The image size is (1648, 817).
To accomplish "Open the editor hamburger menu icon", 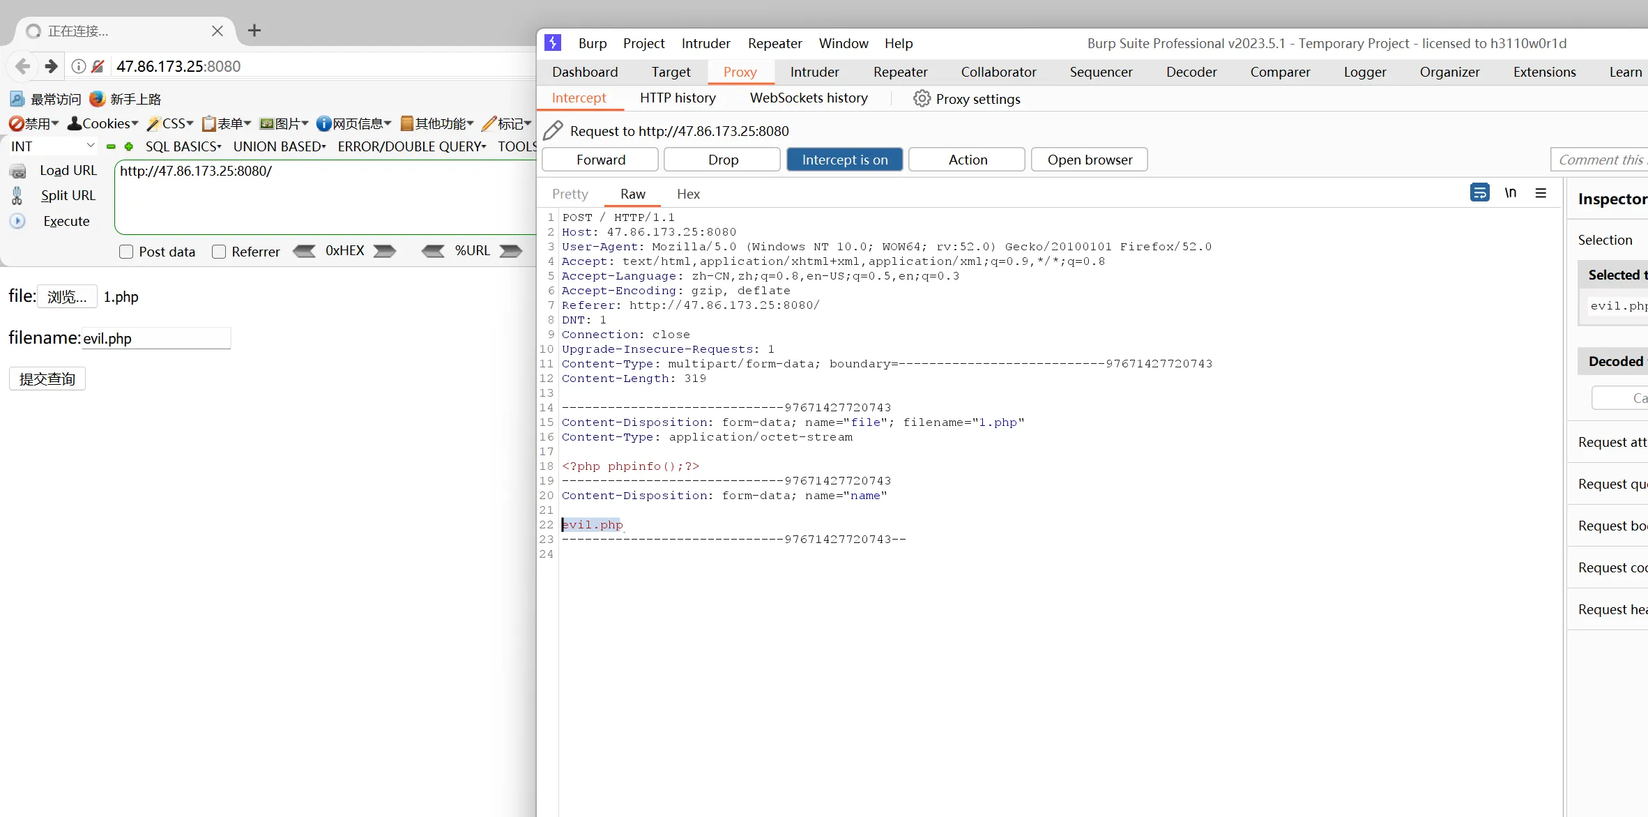I will 1541,193.
